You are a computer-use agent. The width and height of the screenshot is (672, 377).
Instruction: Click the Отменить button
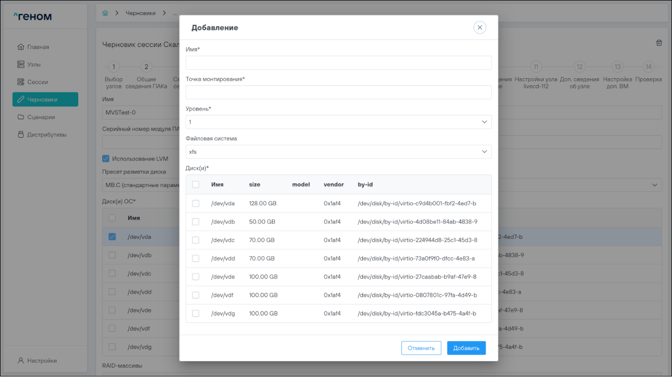[421, 348]
